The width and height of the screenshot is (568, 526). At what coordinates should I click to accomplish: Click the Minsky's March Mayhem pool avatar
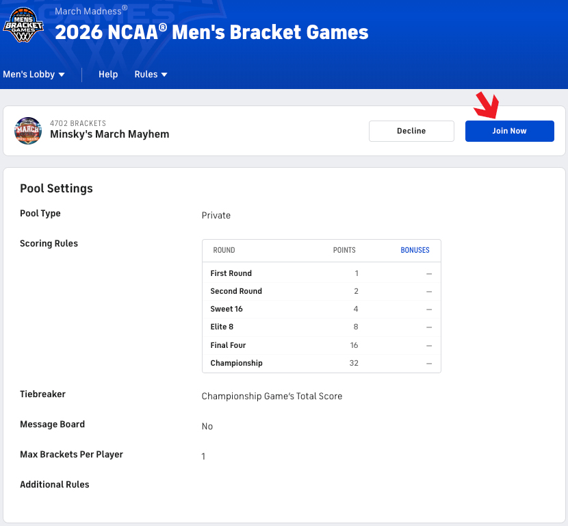click(28, 131)
